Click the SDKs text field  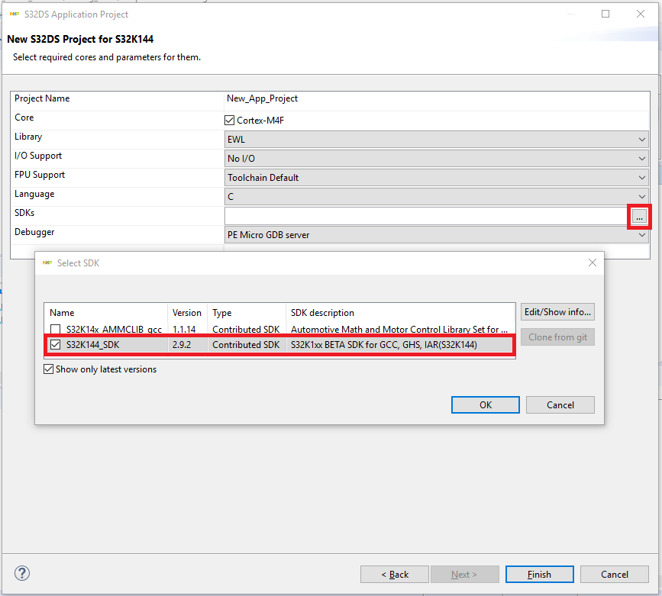428,216
